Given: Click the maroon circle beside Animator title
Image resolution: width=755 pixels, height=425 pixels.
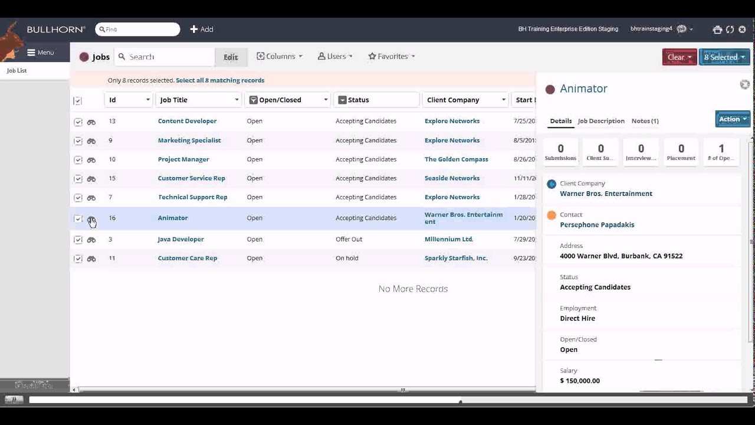Looking at the screenshot, I should [x=550, y=89].
